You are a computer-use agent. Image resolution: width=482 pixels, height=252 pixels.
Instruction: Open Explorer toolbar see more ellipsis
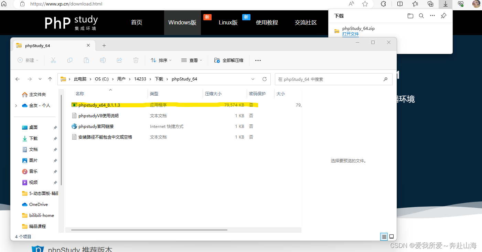258,61
